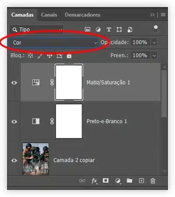Click the Opacidade 100% value field

click(x=140, y=42)
